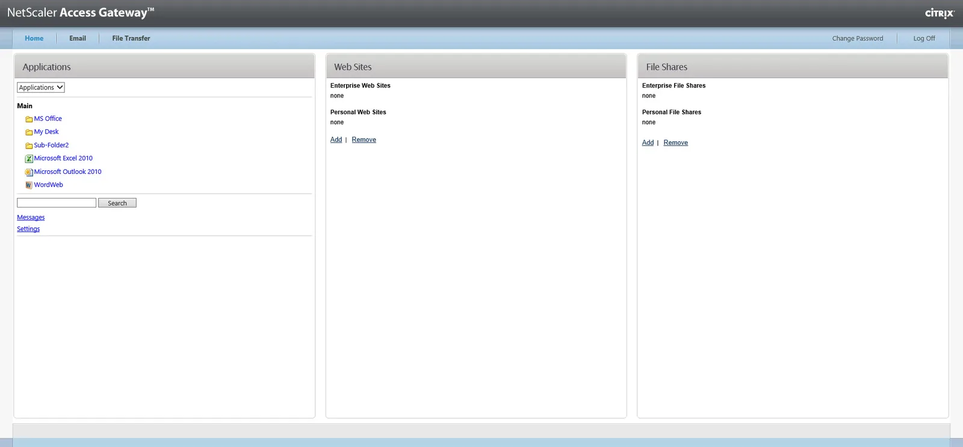Click the NetScaler Access Gateway title
963x447 pixels.
click(81, 13)
